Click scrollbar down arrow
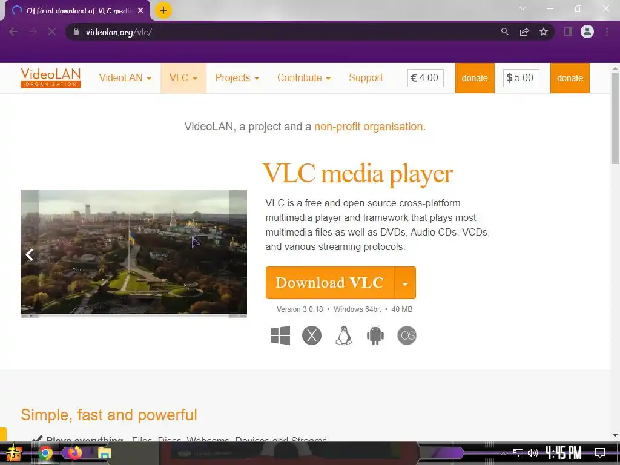 tap(615, 435)
